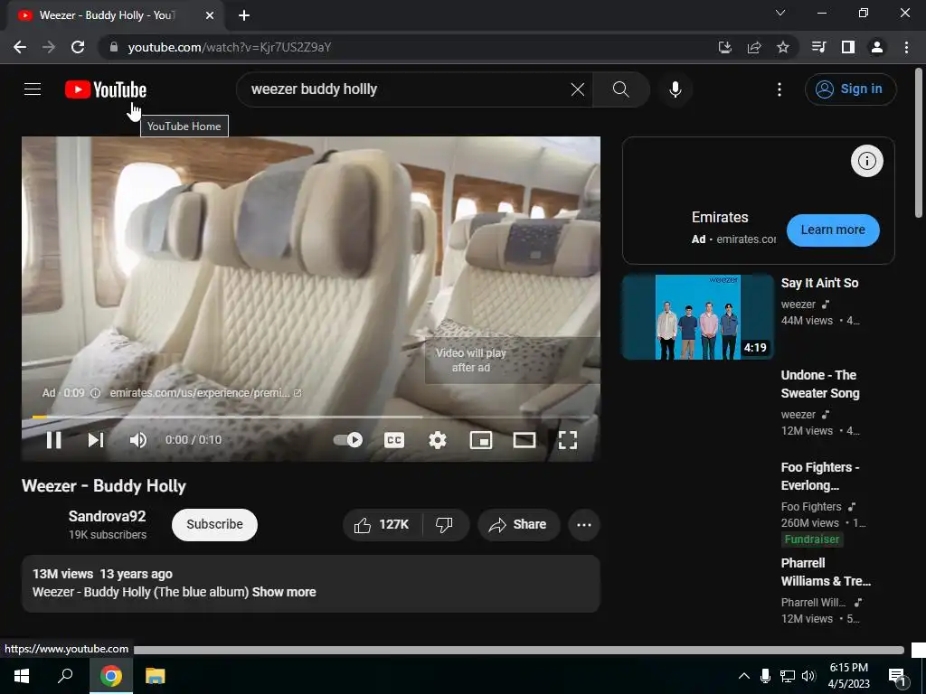The image size is (926, 694).
Task: Show hidden system tray icons
Action: pos(744,676)
